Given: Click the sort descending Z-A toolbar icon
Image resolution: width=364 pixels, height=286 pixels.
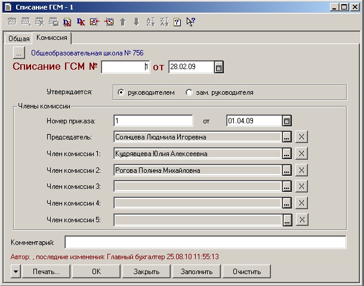Looking at the screenshot, I should click(164, 22).
